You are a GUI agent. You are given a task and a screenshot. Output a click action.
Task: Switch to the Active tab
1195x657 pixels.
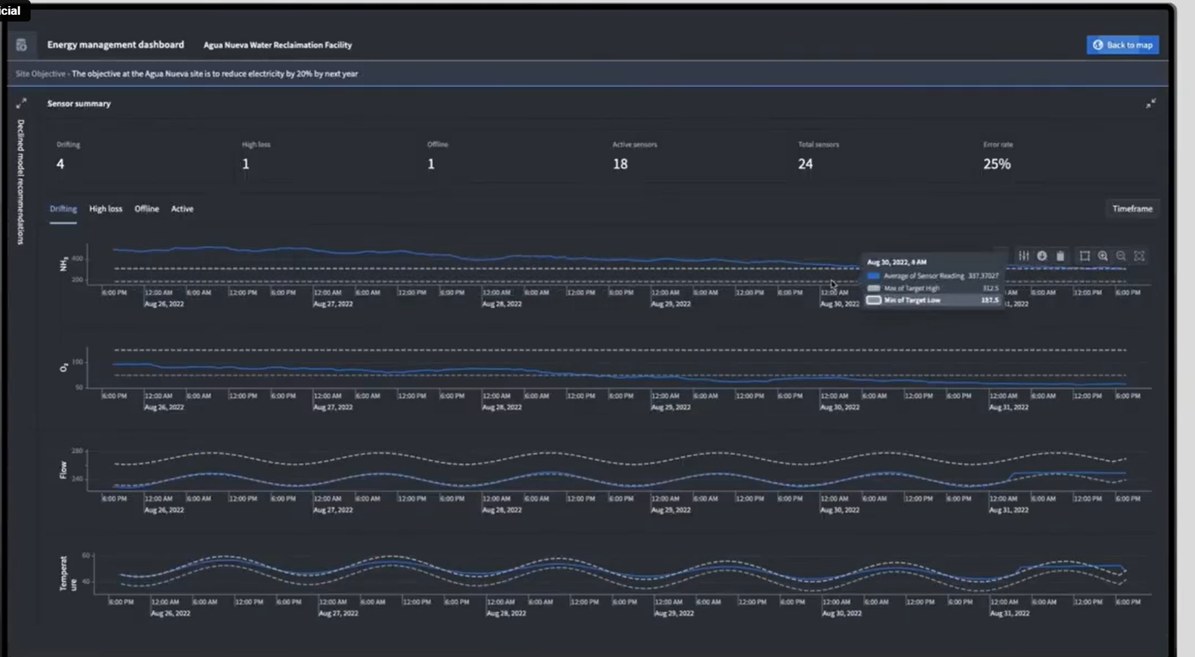pos(182,209)
